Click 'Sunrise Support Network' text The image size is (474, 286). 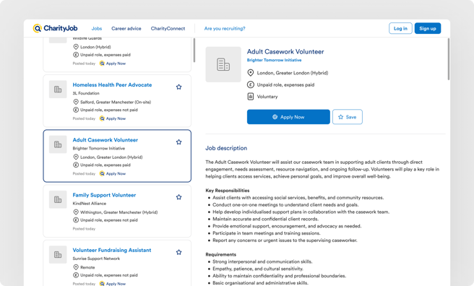point(96,259)
